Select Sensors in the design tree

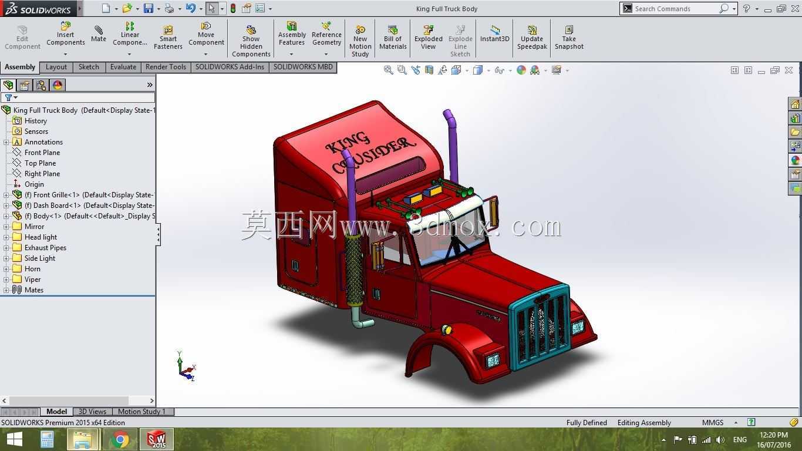point(36,132)
